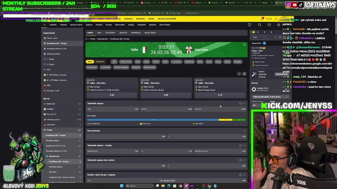The height and width of the screenshot is (189, 337).
Task: Click the notification bell icon
Action: 262,19
